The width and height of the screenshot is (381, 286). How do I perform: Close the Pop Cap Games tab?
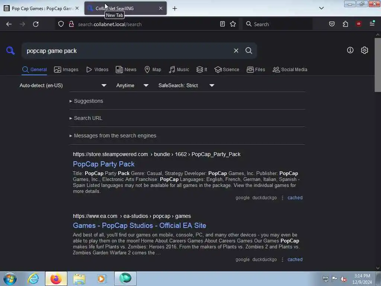click(x=77, y=8)
